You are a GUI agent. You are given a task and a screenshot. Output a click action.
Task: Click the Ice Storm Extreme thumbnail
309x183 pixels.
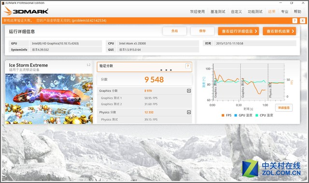[x=49, y=99]
